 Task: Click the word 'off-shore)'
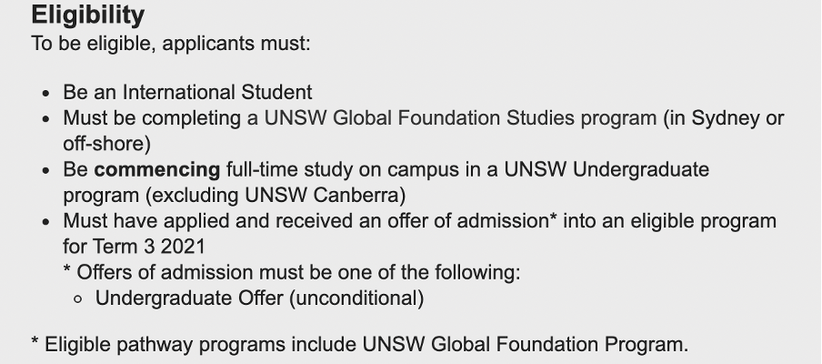[x=107, y=144]
